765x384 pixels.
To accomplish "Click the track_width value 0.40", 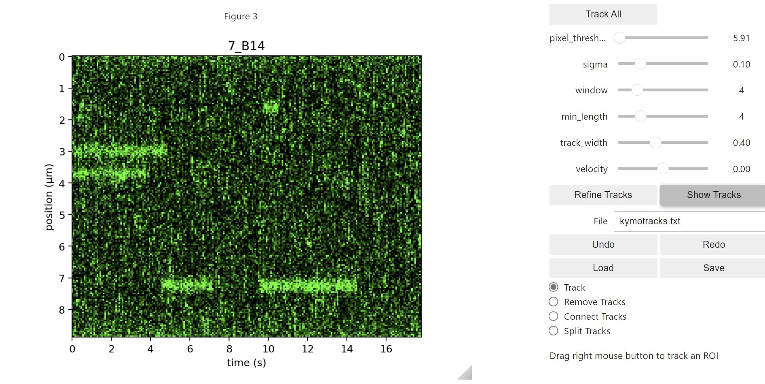I will point(741,143).
